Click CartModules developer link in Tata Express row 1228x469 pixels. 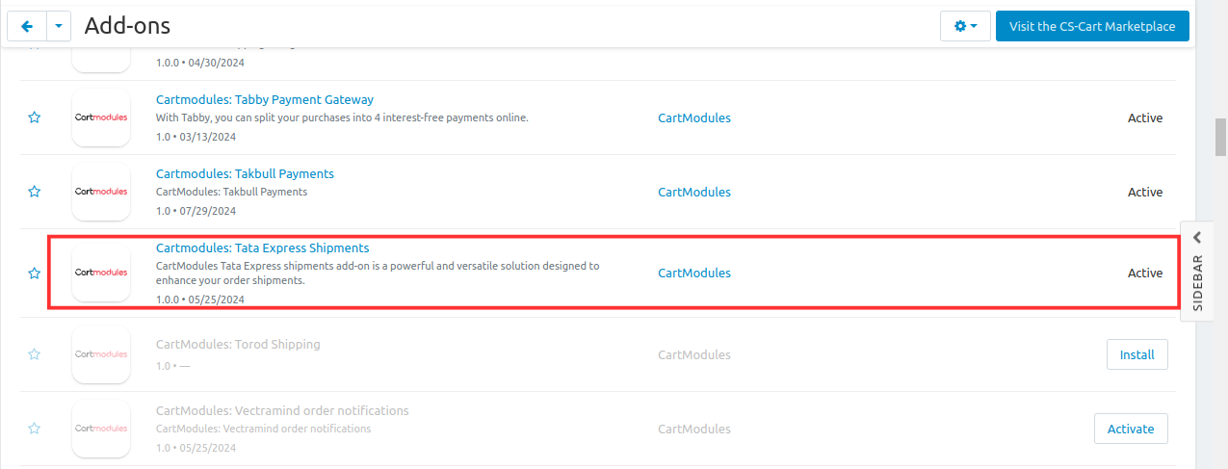pos(694,273)
